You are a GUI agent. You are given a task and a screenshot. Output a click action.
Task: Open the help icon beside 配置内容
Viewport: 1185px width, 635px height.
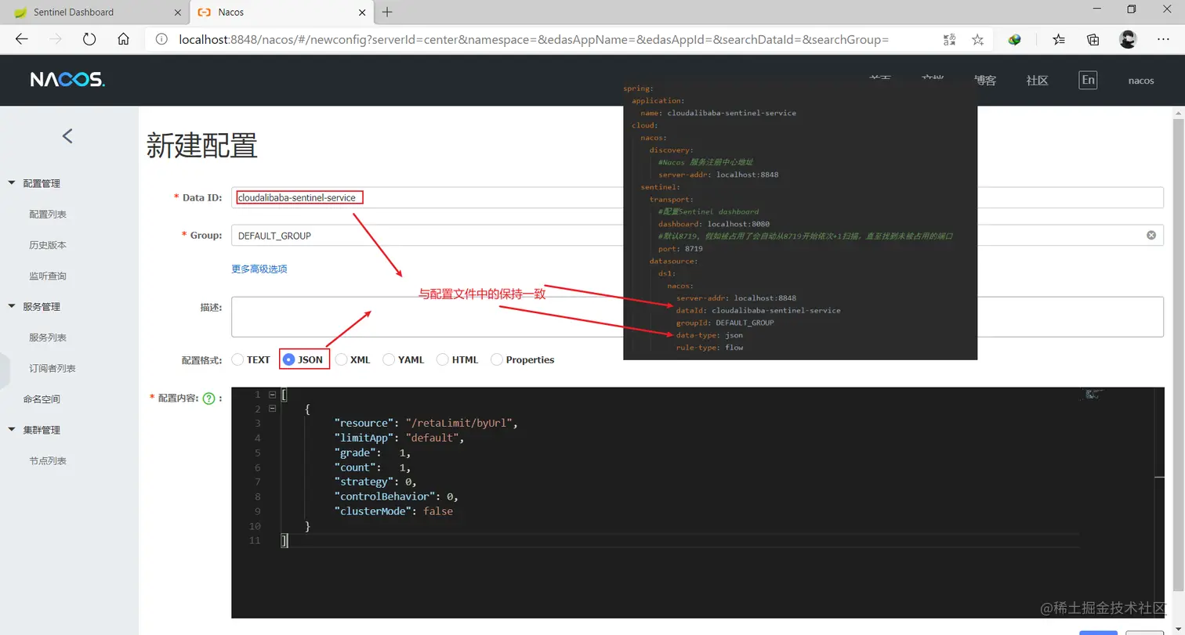point(208,399)
